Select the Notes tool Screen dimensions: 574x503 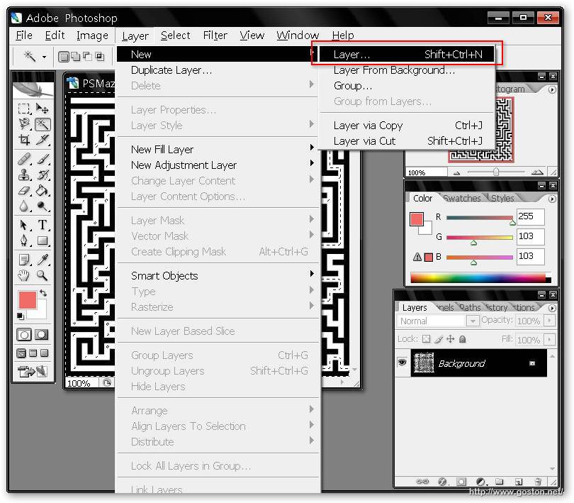(x=24, y=260)
